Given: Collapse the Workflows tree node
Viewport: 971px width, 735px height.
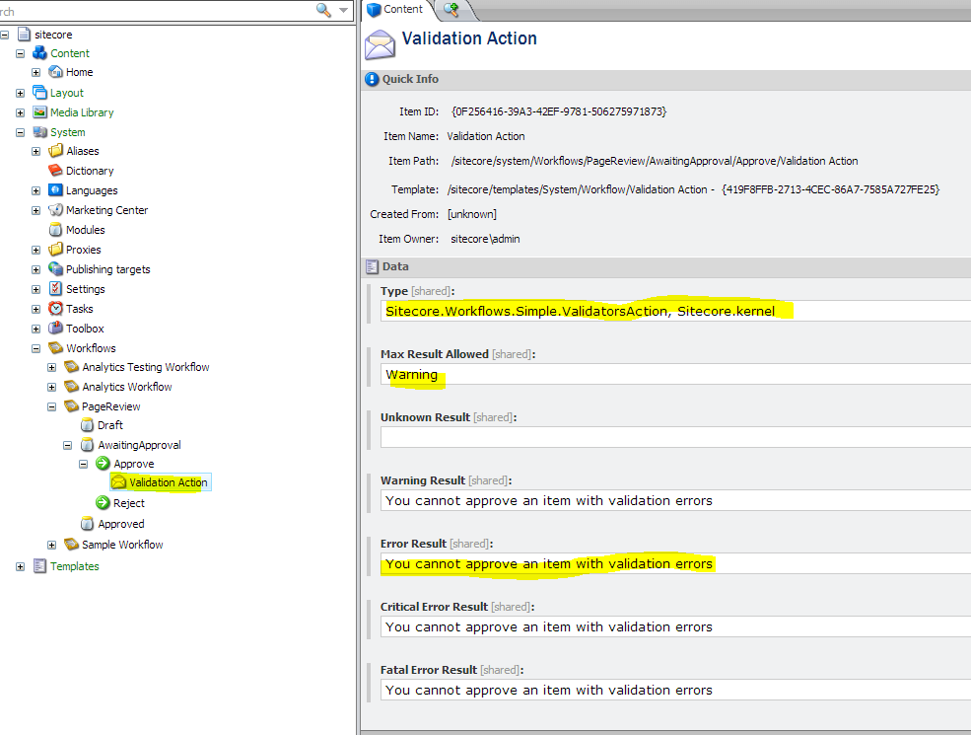Looking at the screenshot, I should tap(35, 348).
